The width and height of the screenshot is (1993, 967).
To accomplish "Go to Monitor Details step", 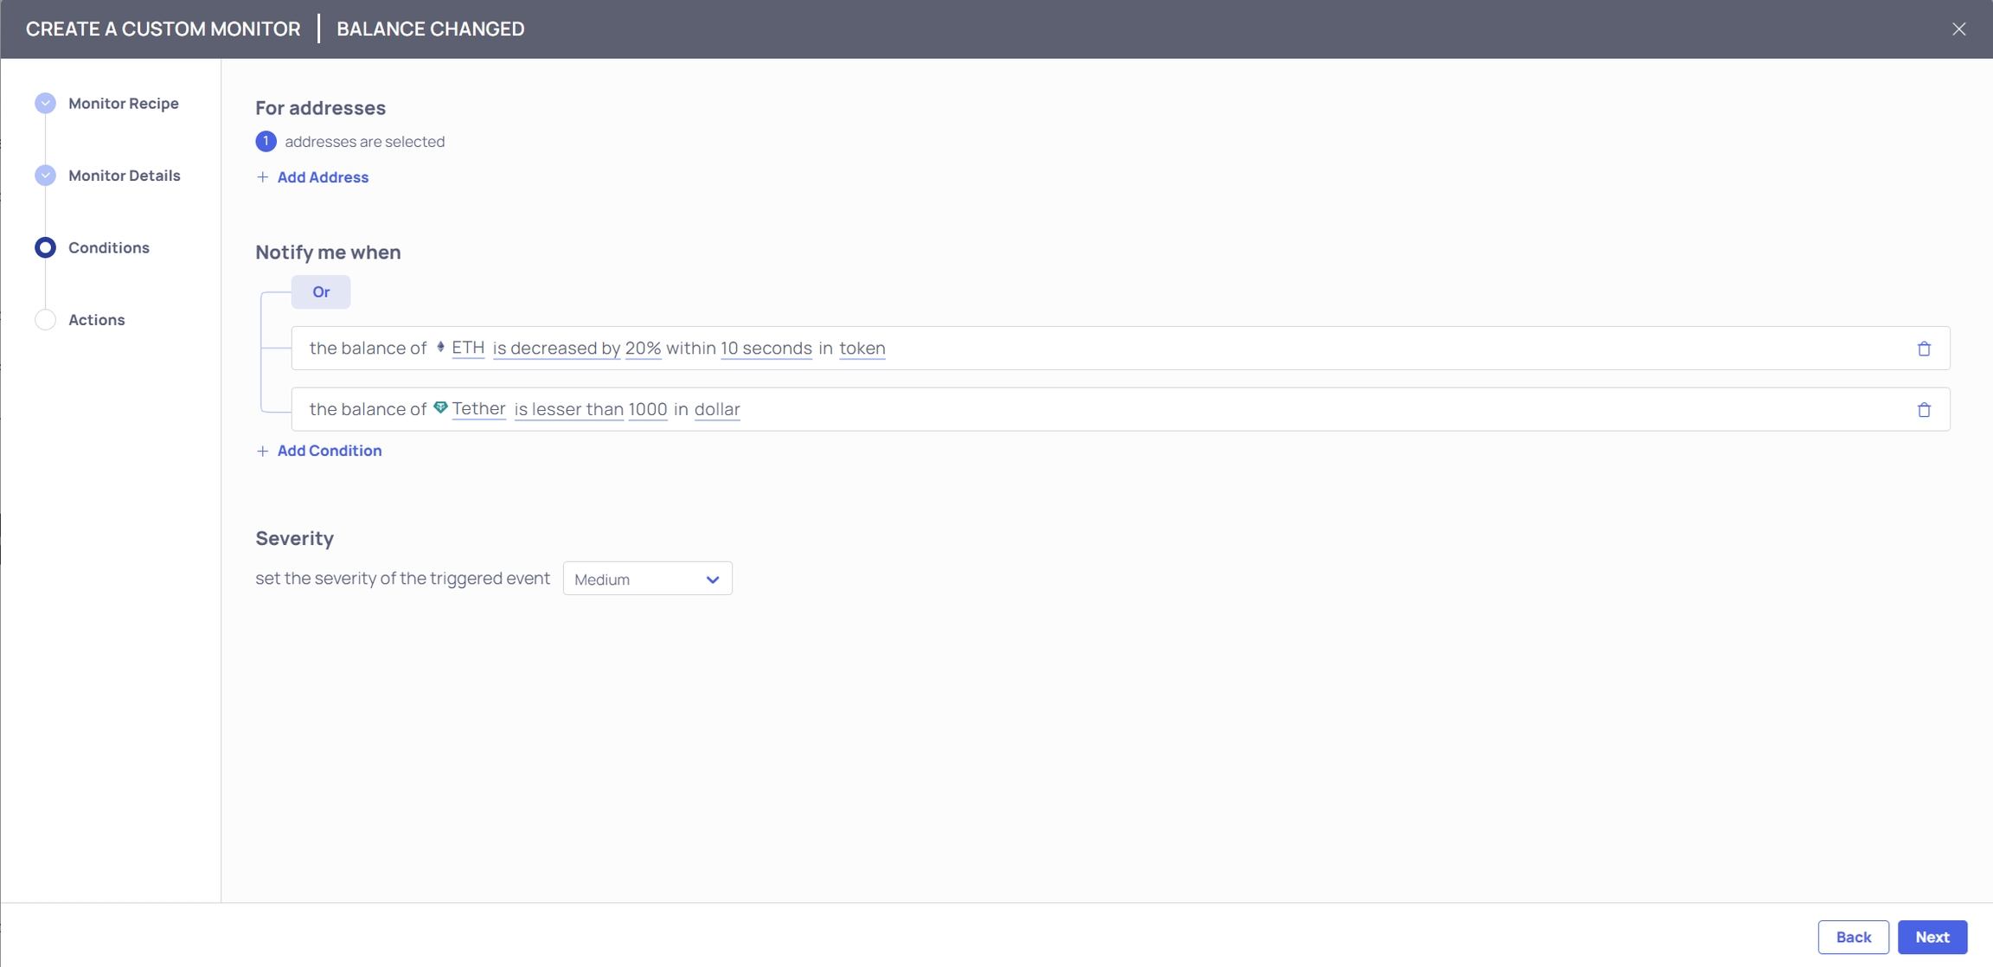I will tap(125, 176).
